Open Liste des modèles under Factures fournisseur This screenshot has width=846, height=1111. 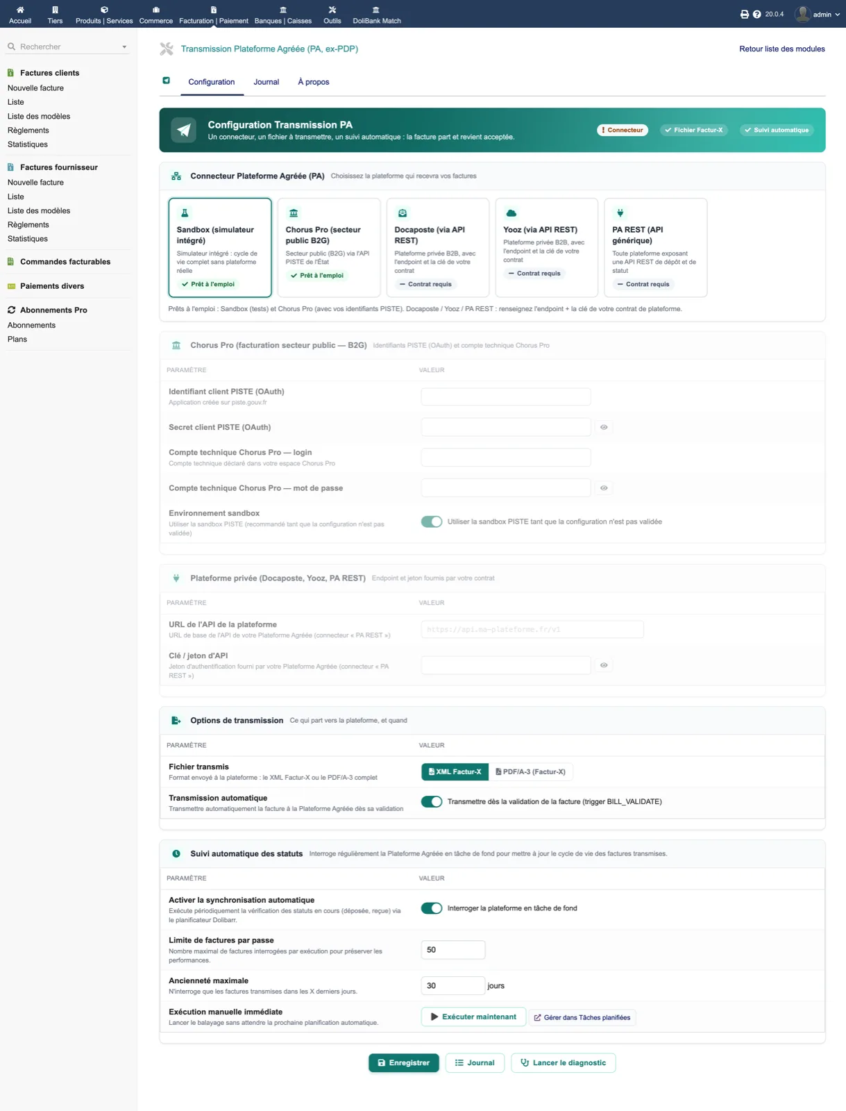[x=39, y=211]
